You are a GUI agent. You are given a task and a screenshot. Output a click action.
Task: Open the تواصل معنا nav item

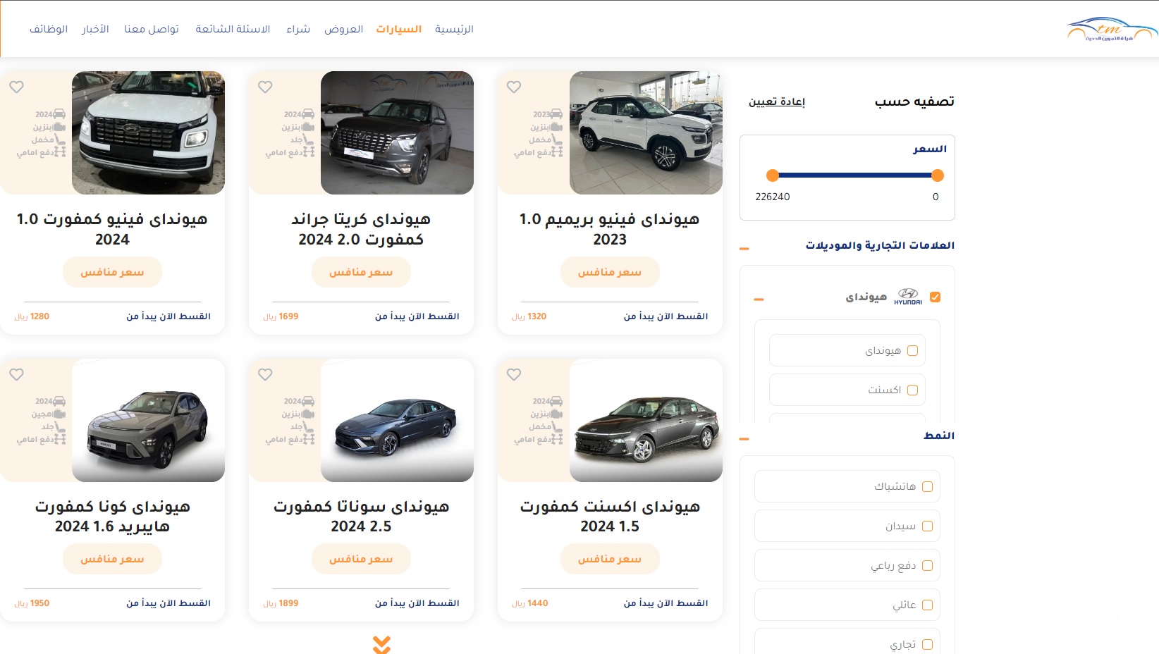point(152,29)
